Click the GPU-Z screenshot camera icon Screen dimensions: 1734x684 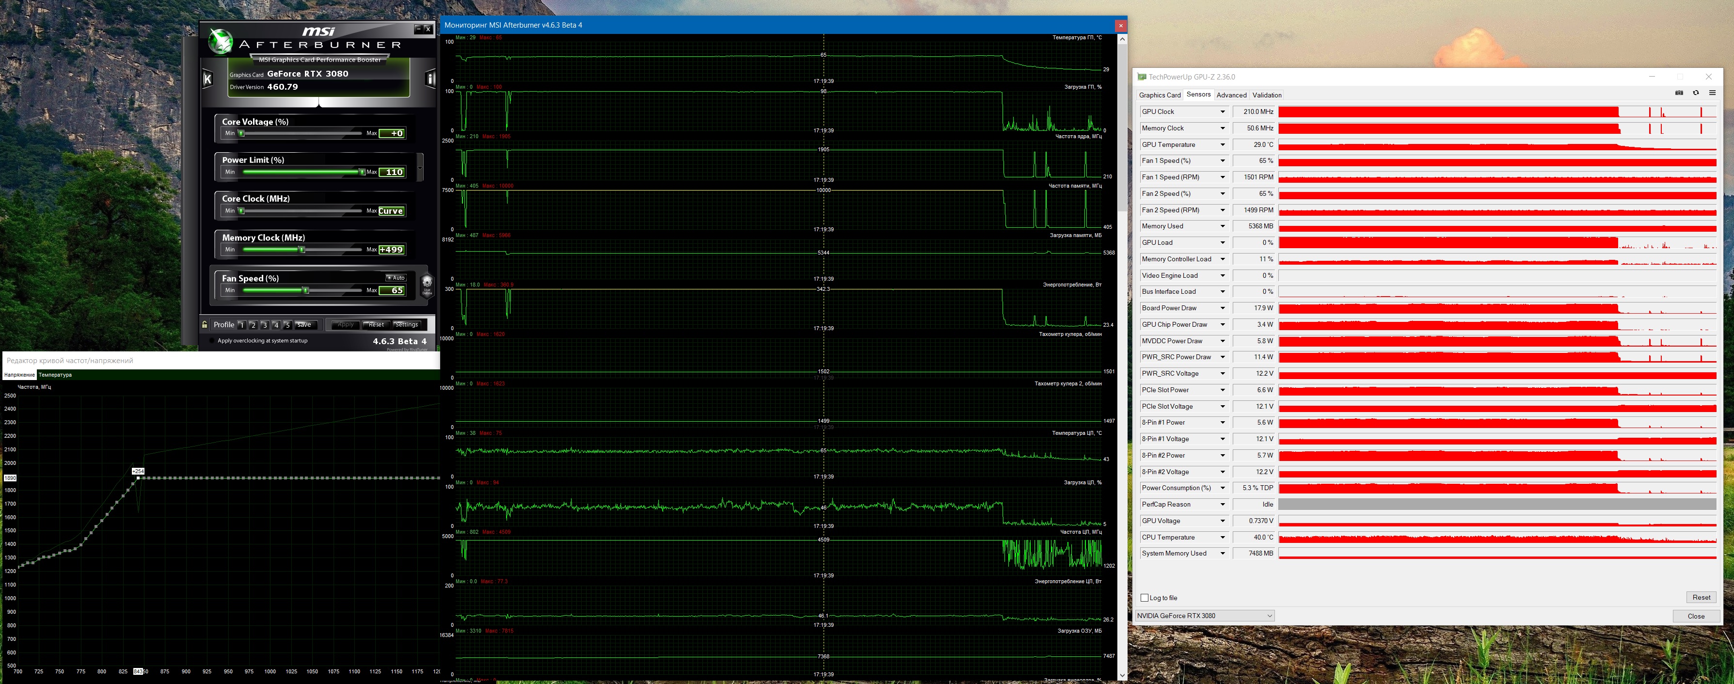[1679, 93]
